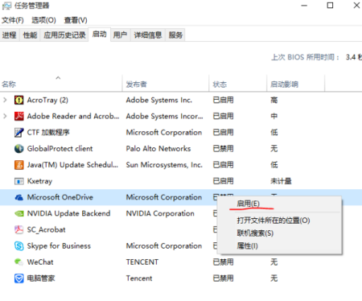This screenshot has height=301, width=362.
Task: Click the WeChat icon
Action: point(19,262)
